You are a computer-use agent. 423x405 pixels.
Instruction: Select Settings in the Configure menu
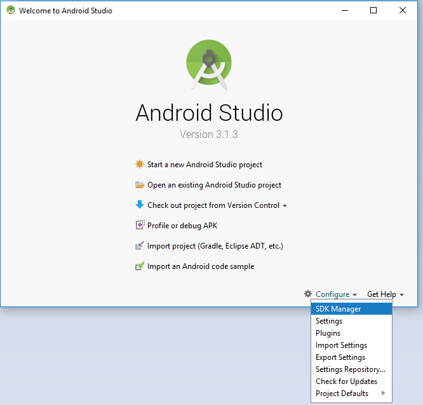pyautogui.click(x=351, y=321)
